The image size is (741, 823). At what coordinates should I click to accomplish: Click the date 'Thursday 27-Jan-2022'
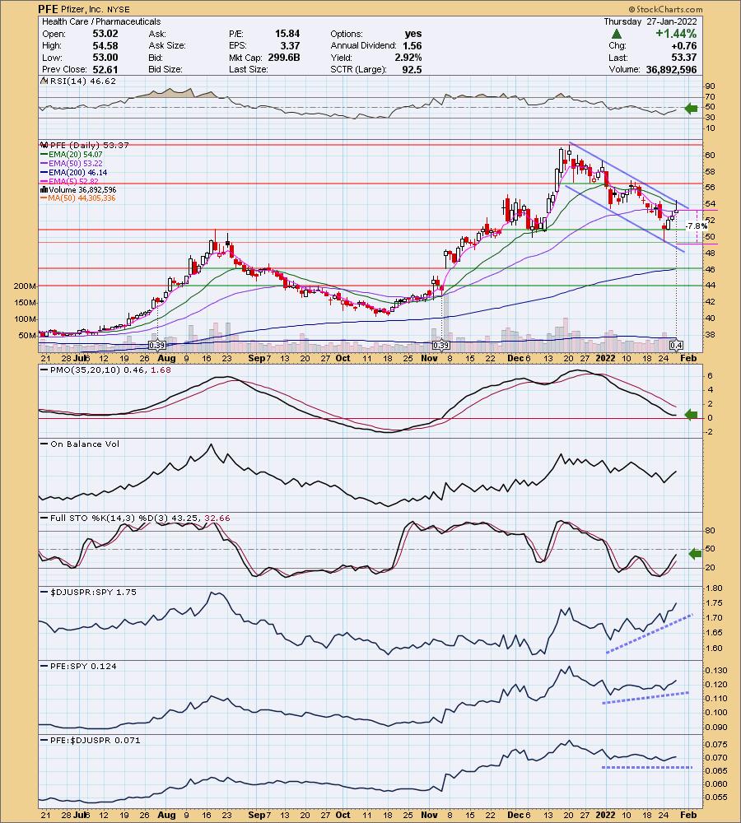tap(650, 21)
